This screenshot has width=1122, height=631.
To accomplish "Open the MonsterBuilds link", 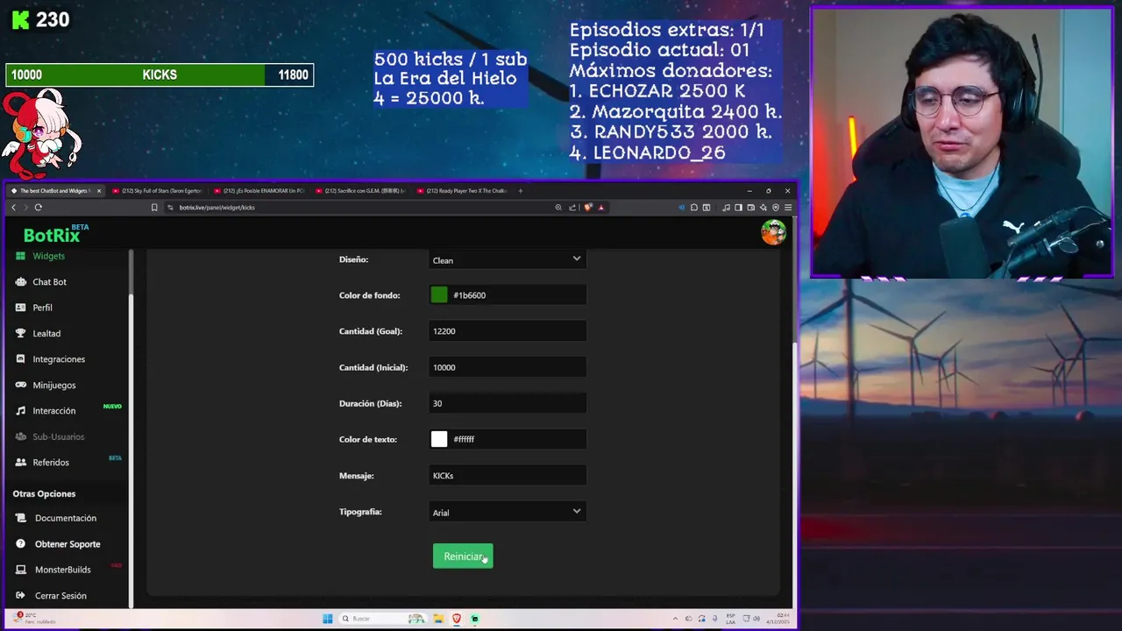I will [62, 570].
